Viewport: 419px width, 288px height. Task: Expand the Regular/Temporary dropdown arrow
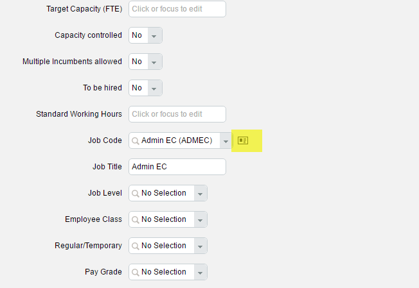point(201,246)
